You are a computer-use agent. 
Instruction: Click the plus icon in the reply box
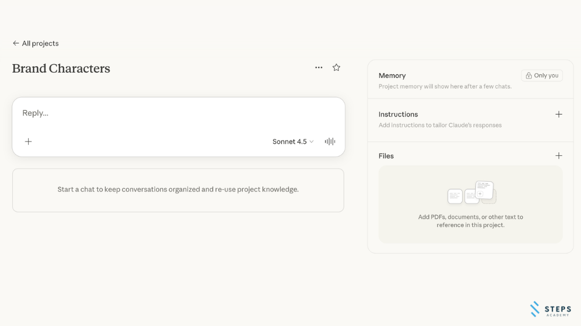pyautogui.click(x=29, y=142)
